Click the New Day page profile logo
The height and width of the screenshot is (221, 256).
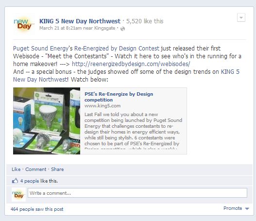(24, 24)
